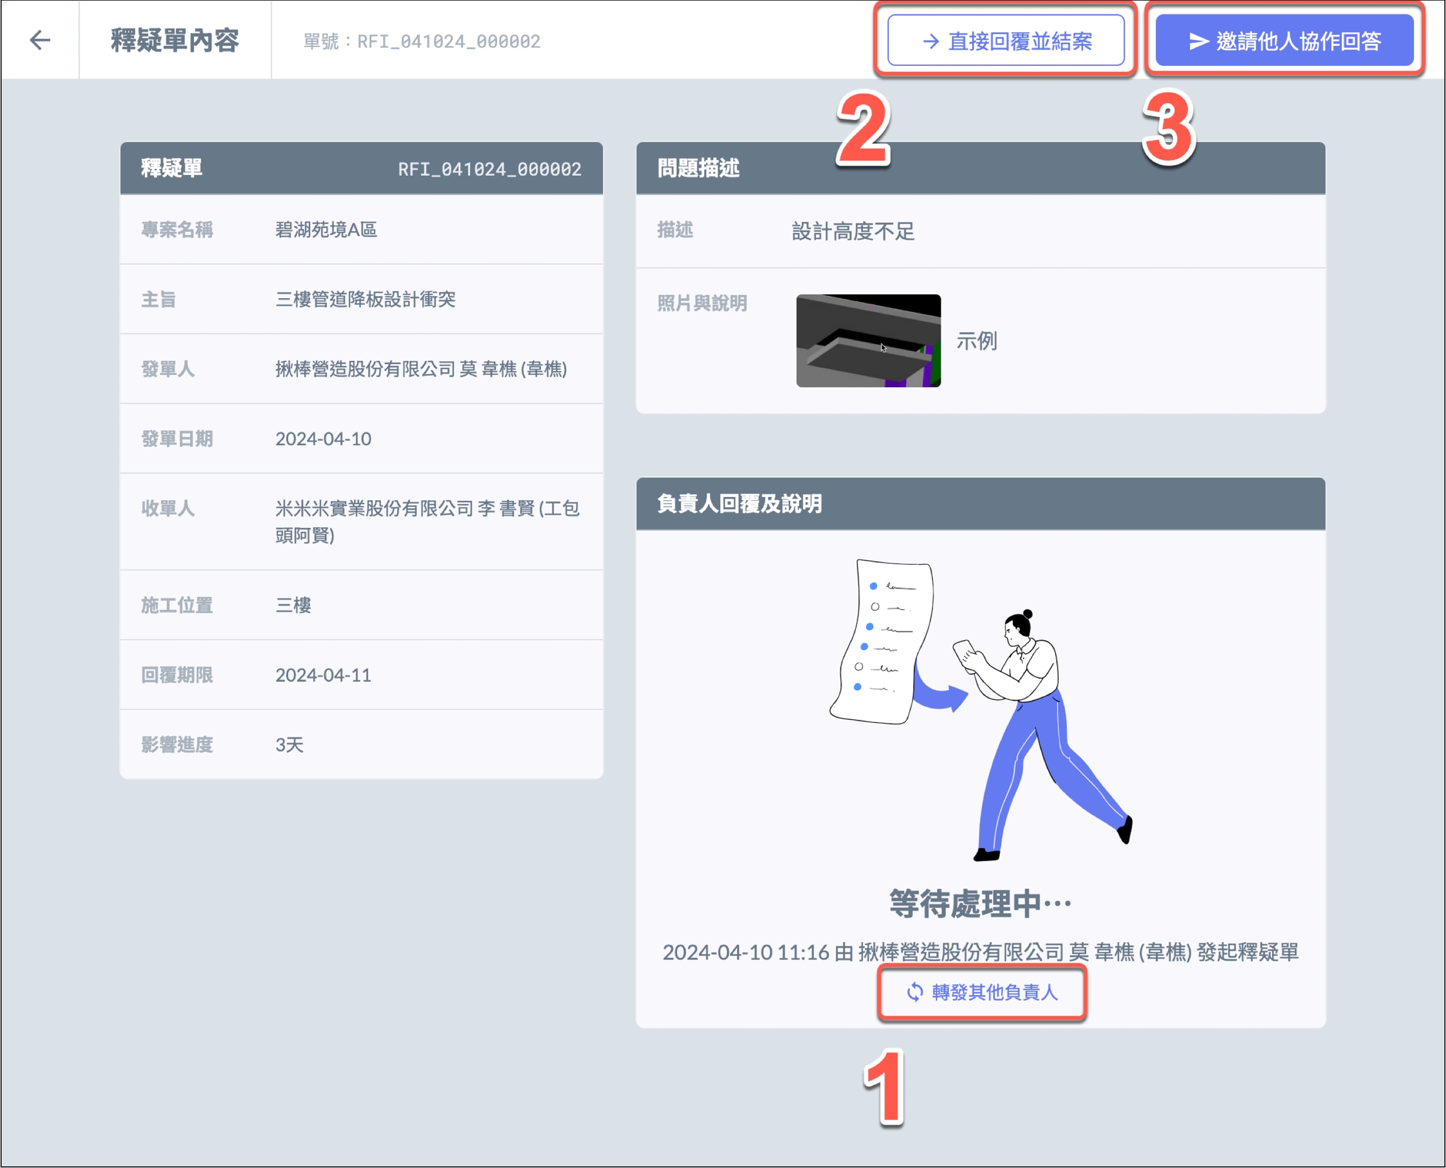
Task: Click the paper-plane icon in 邀請他人協作回答 button
Action: click(1198, 41)
